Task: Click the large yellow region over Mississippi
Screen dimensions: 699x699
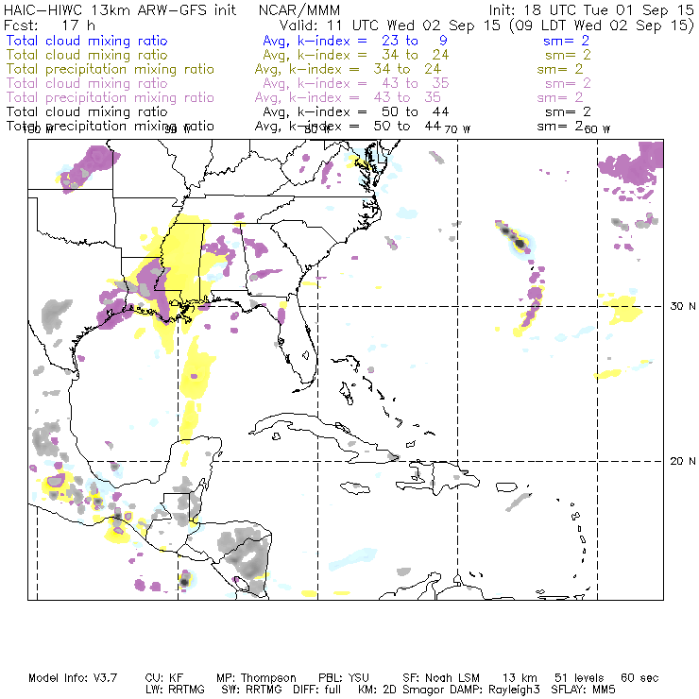Action: [x=183, y=259]
